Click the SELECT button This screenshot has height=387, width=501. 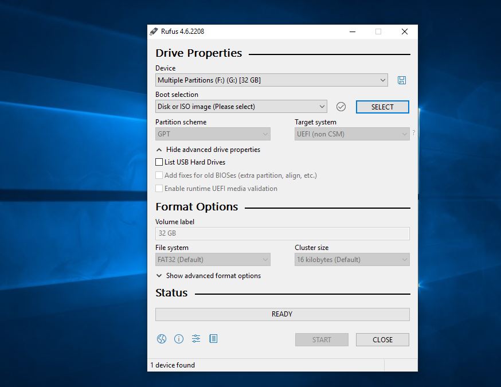pyautogui.click(x=382, y=107)
